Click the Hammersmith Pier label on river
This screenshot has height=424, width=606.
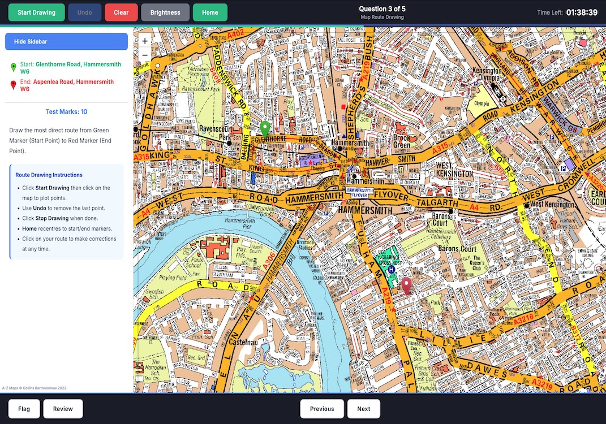239,223
